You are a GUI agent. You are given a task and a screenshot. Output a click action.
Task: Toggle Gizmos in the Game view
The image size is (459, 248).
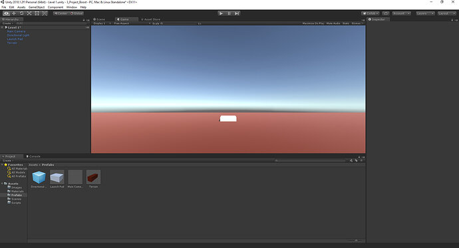click(357, 23)
